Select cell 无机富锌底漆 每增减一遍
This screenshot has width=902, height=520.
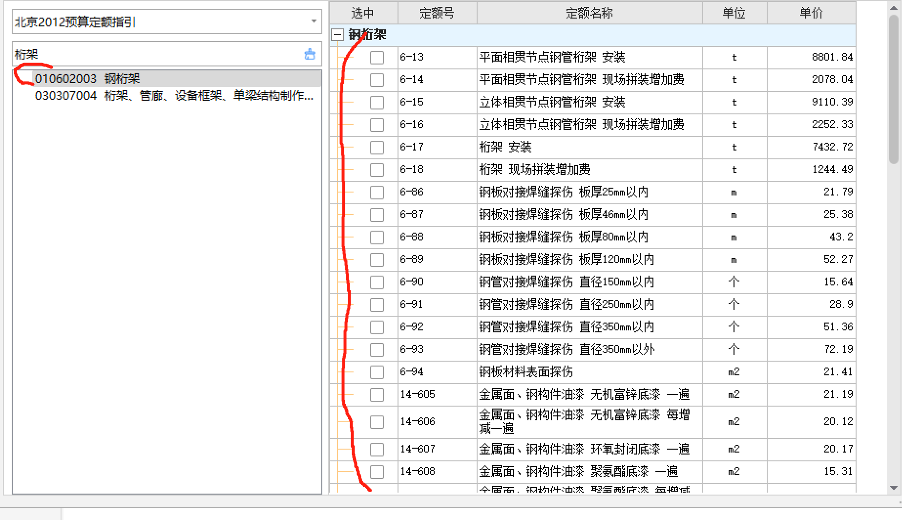click(589, 422)
